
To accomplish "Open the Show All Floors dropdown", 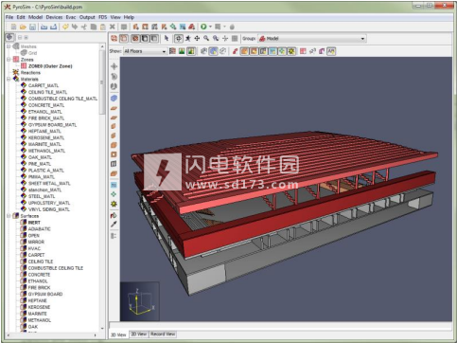I will pyautogui.click(x=145, y=51).
